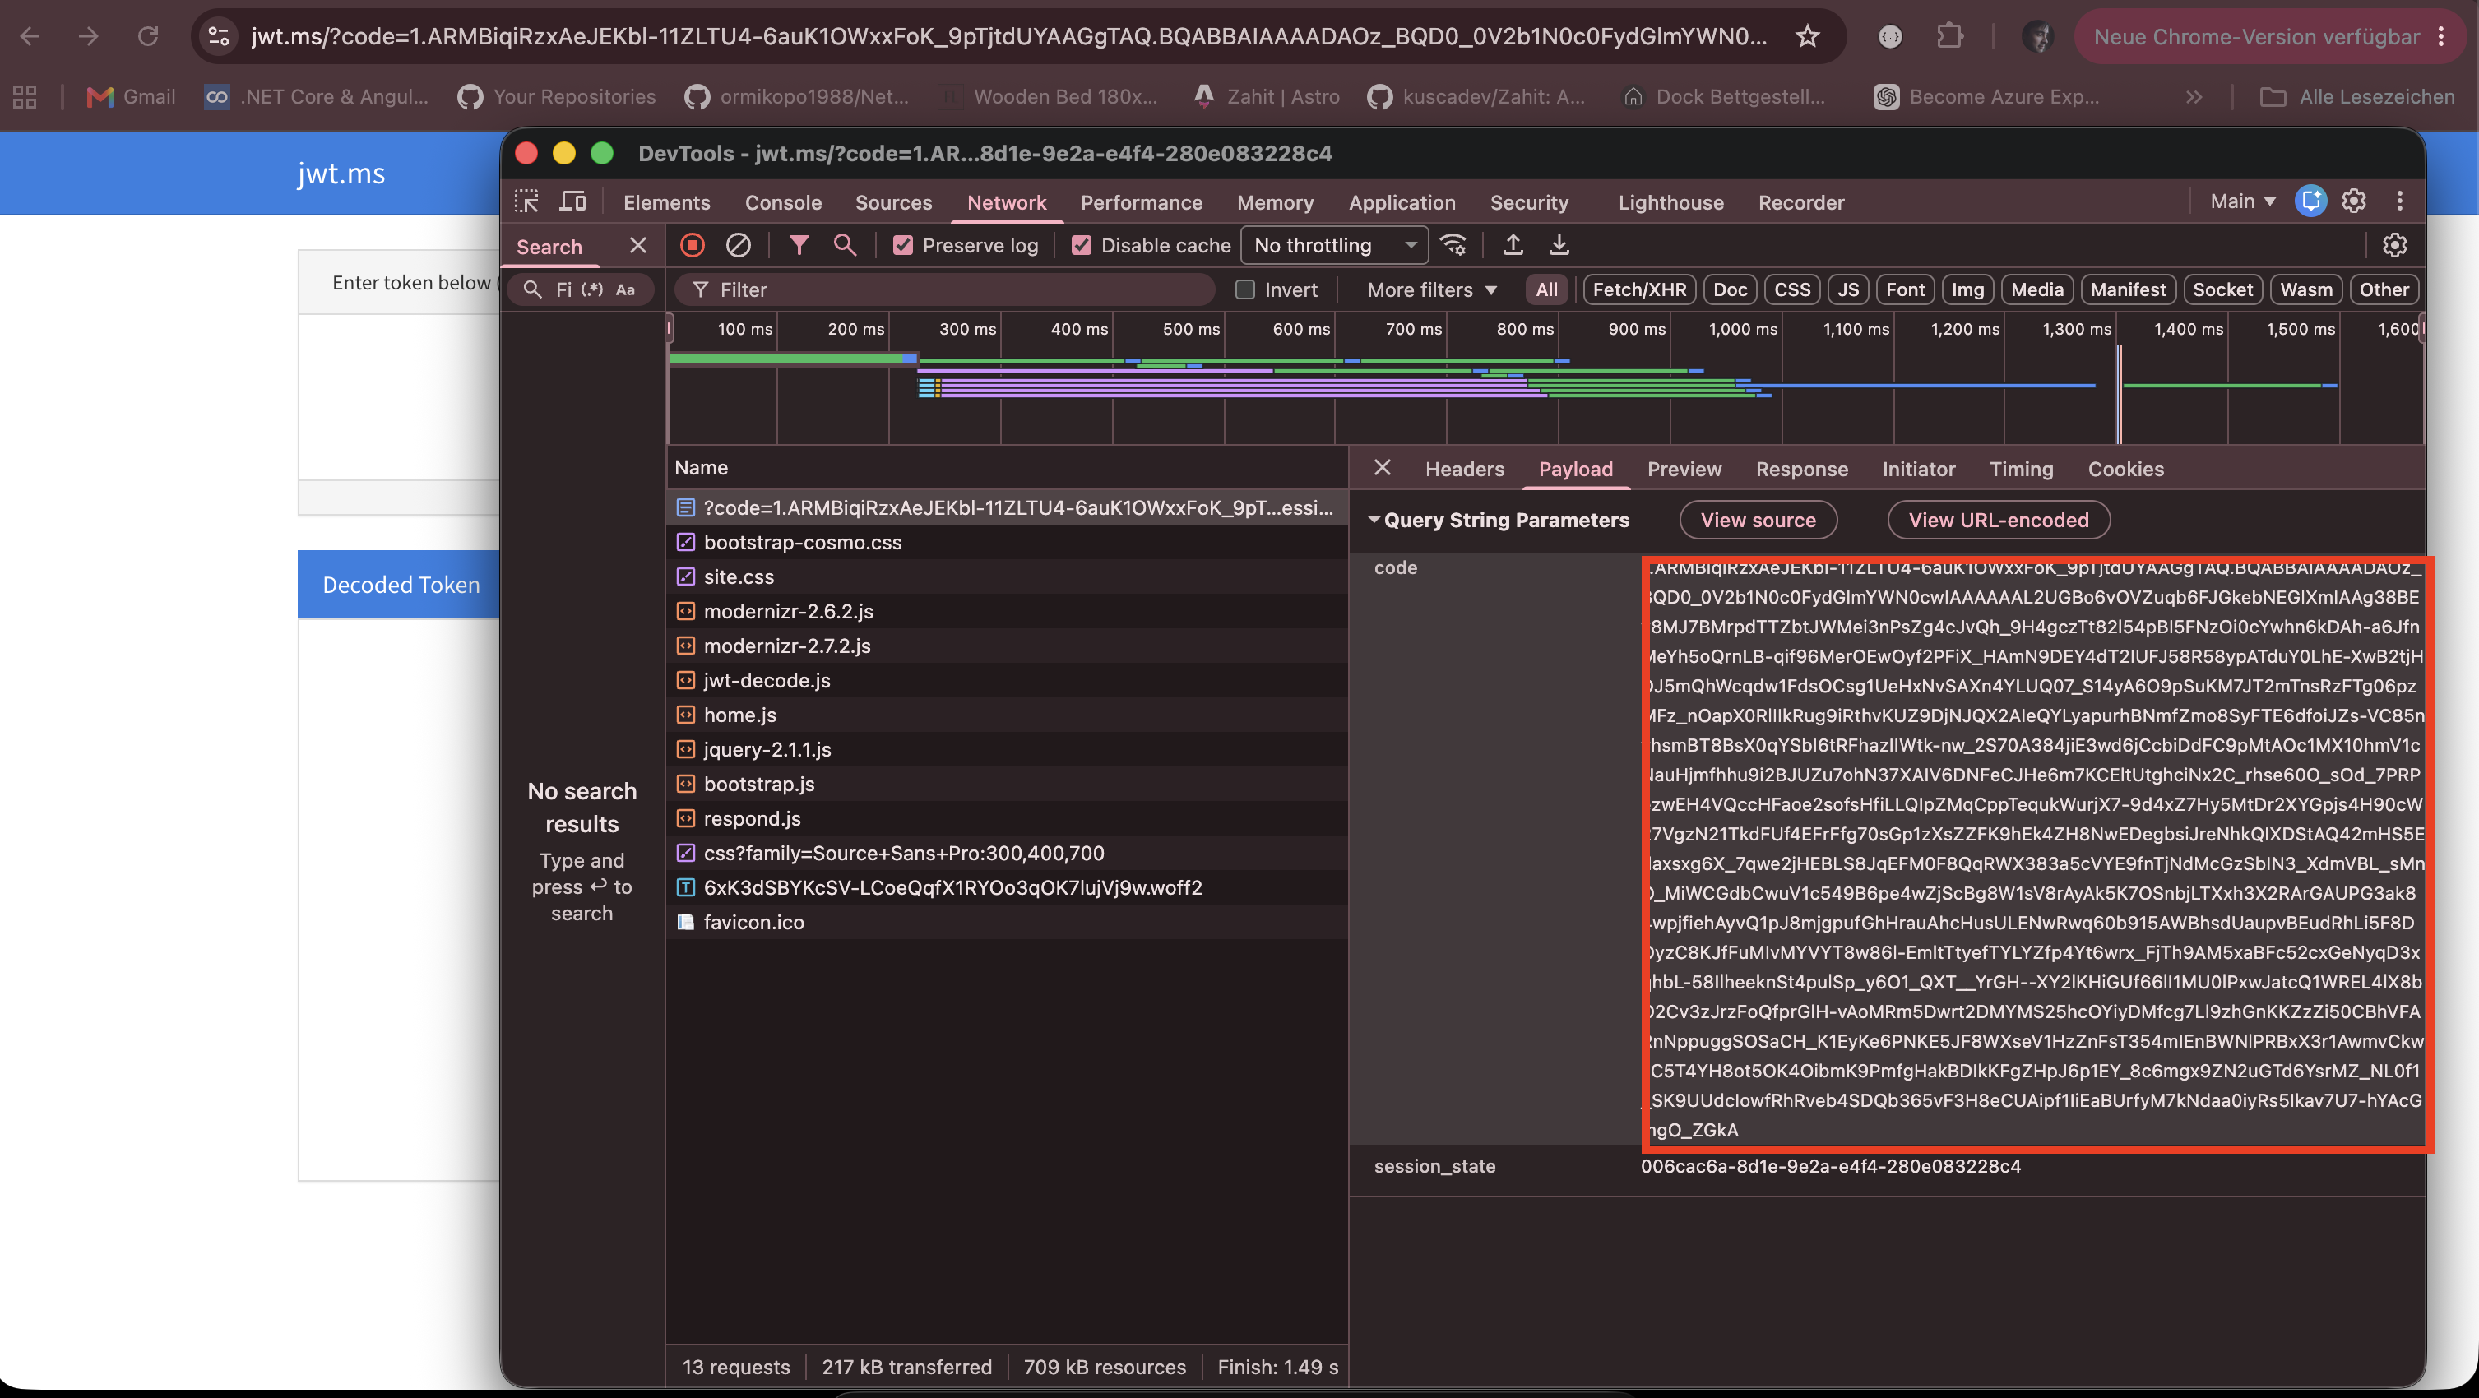Clear the network log
The height and width of the screenshot is (1398, 2479).
point(738,245)
